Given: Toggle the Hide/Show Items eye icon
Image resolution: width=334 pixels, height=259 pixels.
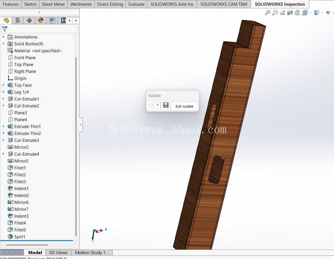Looking at the screenshot, I should [x=328, y=13].
